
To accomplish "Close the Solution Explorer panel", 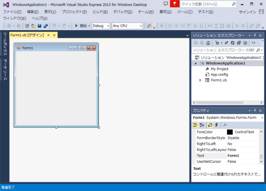I will coord(260,35).
